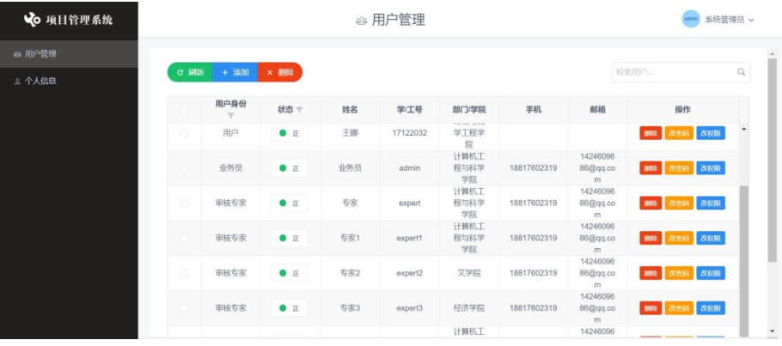Click the search magnifier icon

point(741,72)
